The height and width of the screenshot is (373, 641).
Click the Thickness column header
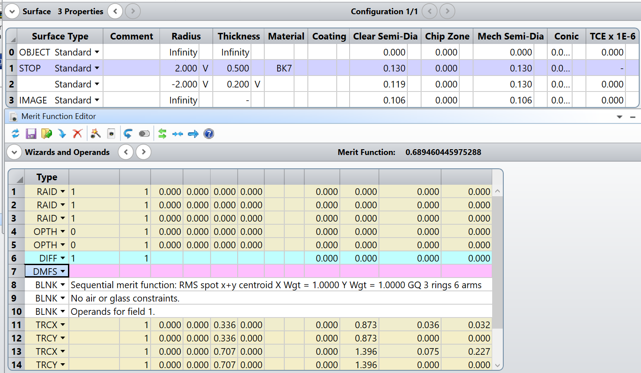tap(239, 36)
